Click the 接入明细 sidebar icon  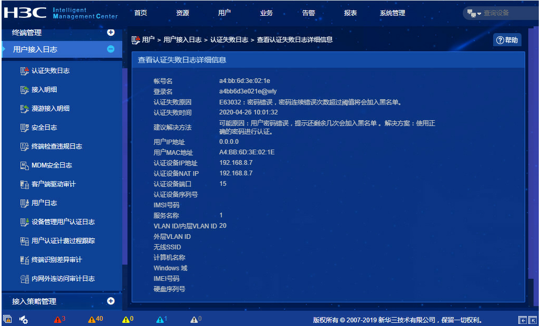(24, 90)
